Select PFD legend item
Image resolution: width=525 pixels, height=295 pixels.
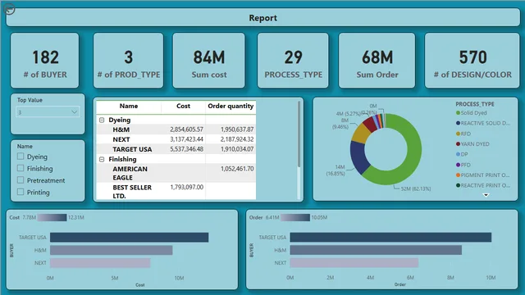click(463, 165)
